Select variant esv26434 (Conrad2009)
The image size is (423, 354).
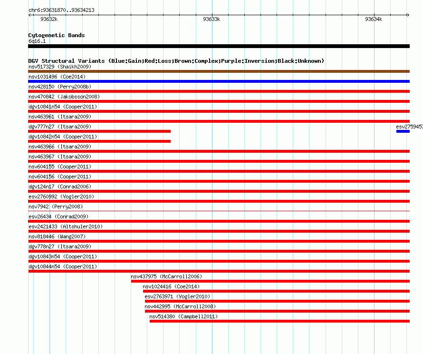(x=58, y=216)
